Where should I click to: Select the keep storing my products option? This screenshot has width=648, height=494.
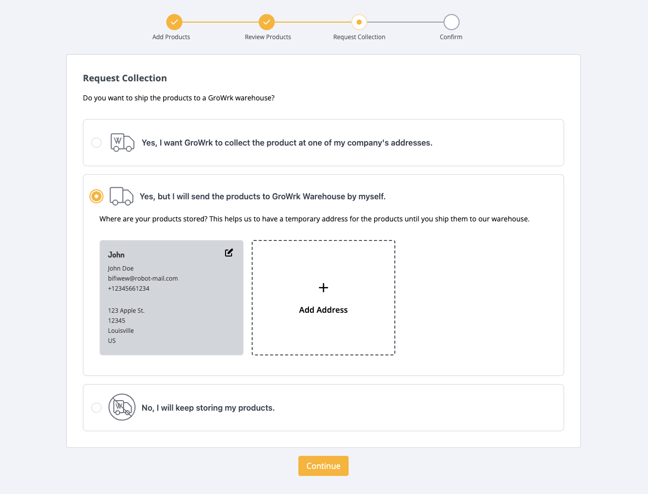[x=96, y=408]
